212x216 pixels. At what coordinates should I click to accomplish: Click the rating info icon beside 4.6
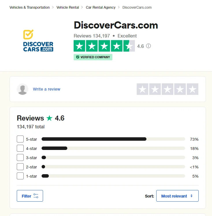(148, 46)
